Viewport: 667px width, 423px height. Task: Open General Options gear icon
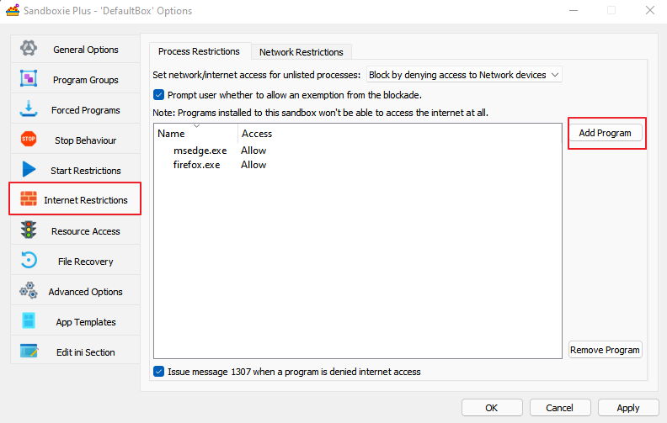coord(29,50)
